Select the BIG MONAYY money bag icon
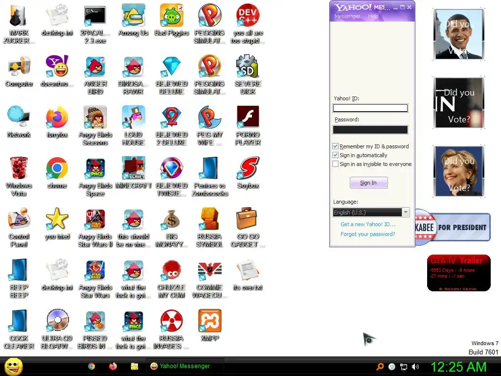 click(172, 227)
